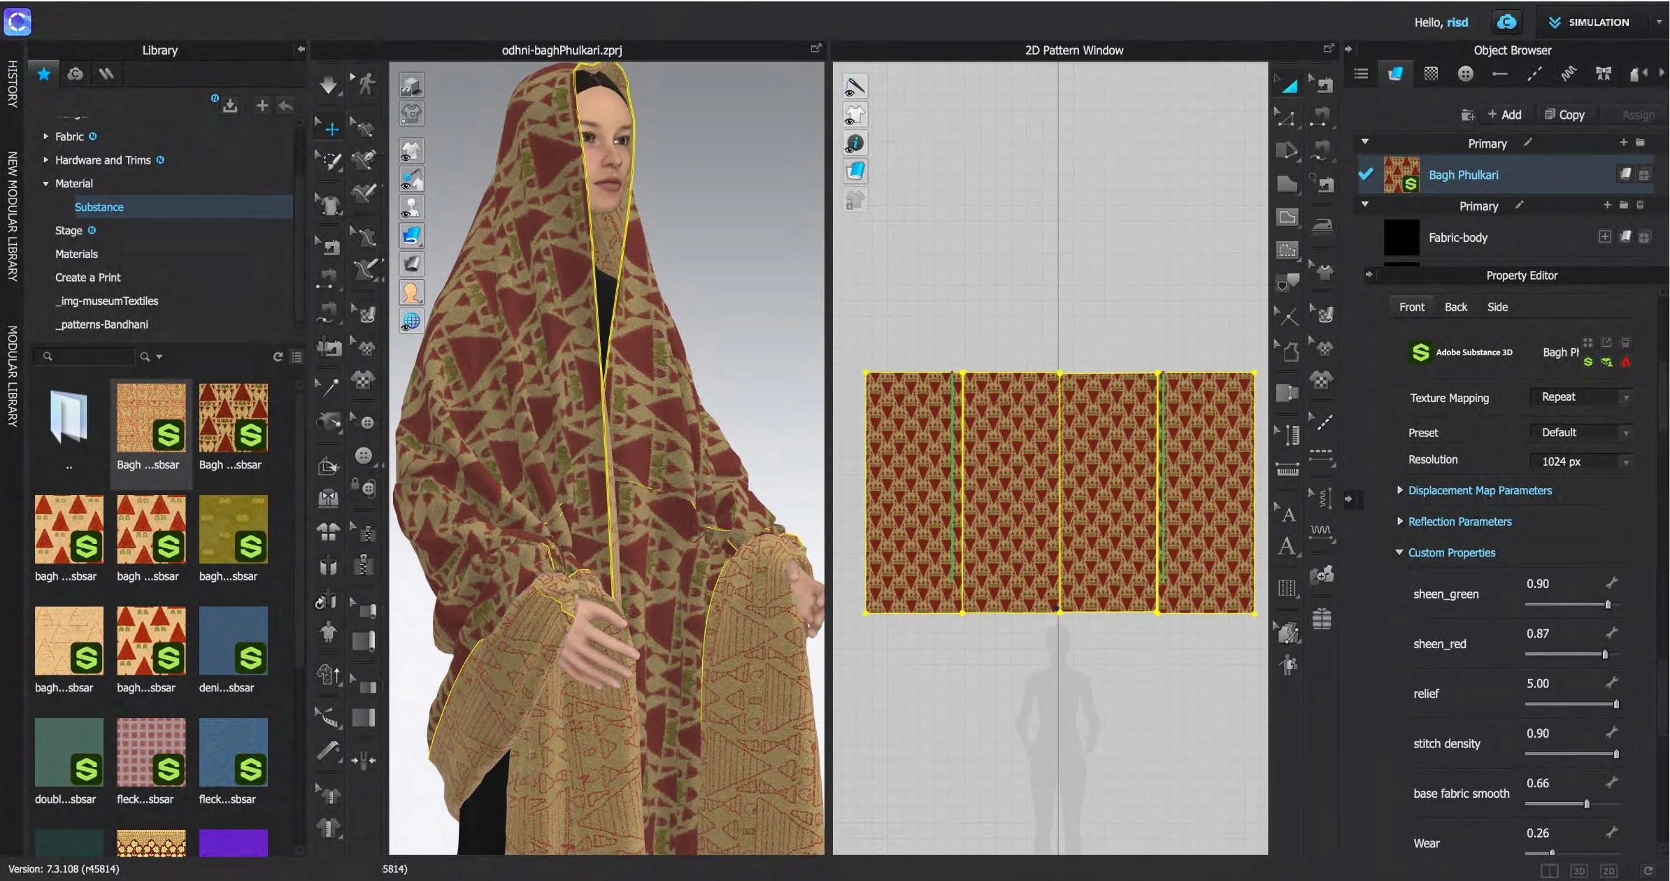
Task: Toggle library list view icon
Action: click(297, 357)
